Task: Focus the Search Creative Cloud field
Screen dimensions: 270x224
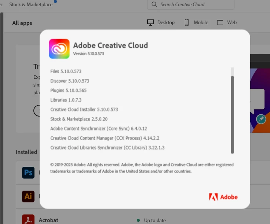Action: point(191,4)
